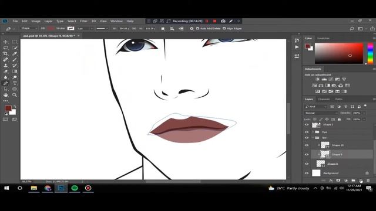This screenshot has height=211, width=376.
Task: Switch to the Channels tab
Action: pyautogui.click(x=324, y=99)
